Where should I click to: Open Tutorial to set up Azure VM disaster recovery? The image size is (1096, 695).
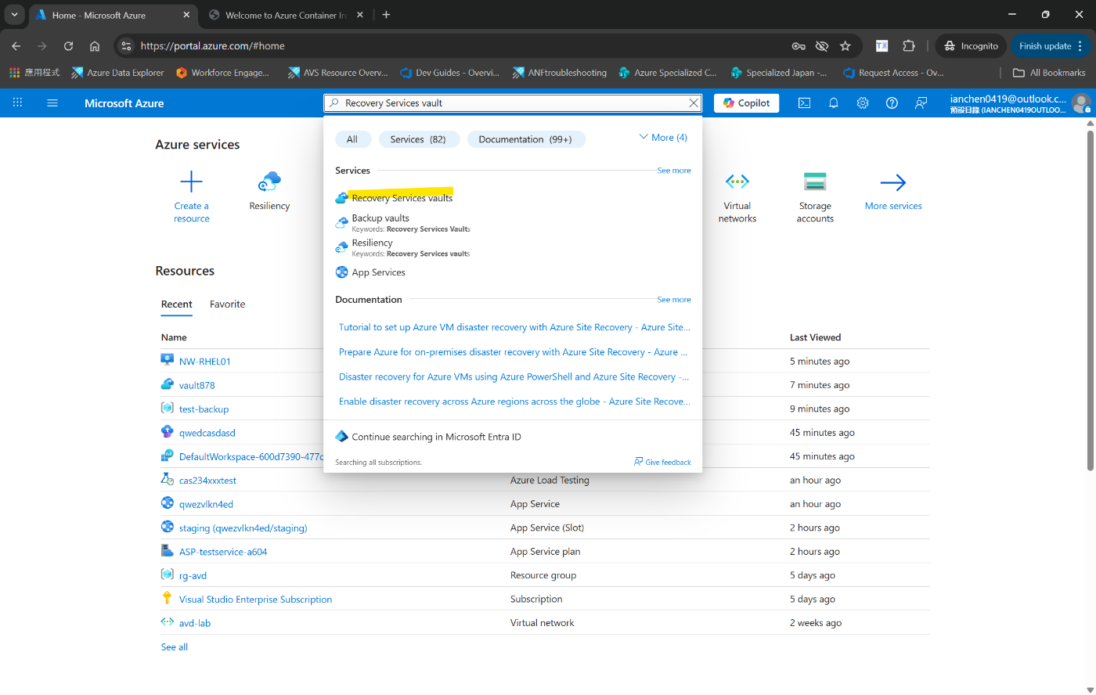click(x=514, y=327)
